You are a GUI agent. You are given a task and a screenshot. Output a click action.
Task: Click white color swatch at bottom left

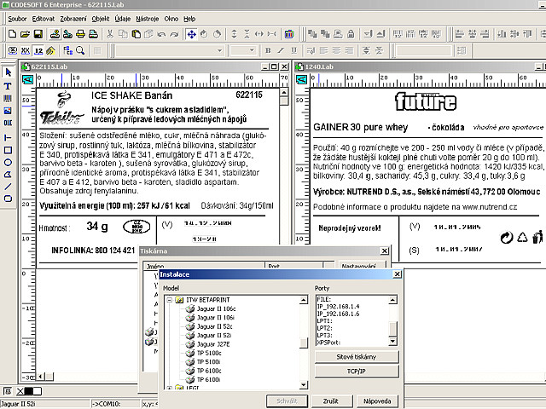tap(37, 391)
